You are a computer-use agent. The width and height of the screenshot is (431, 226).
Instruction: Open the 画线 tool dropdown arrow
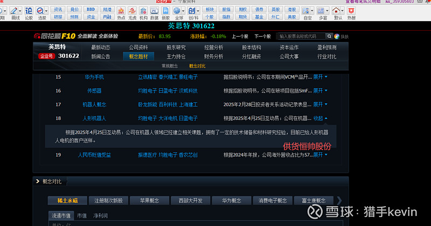tap(20, 11)
